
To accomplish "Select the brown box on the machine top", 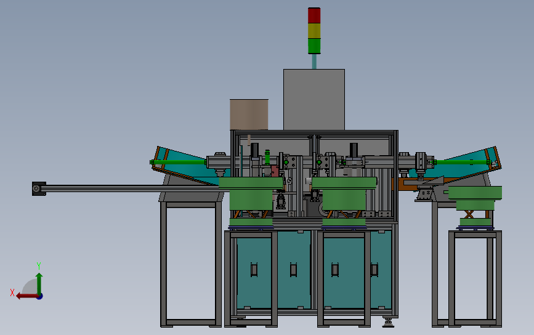I will [249, 115].
